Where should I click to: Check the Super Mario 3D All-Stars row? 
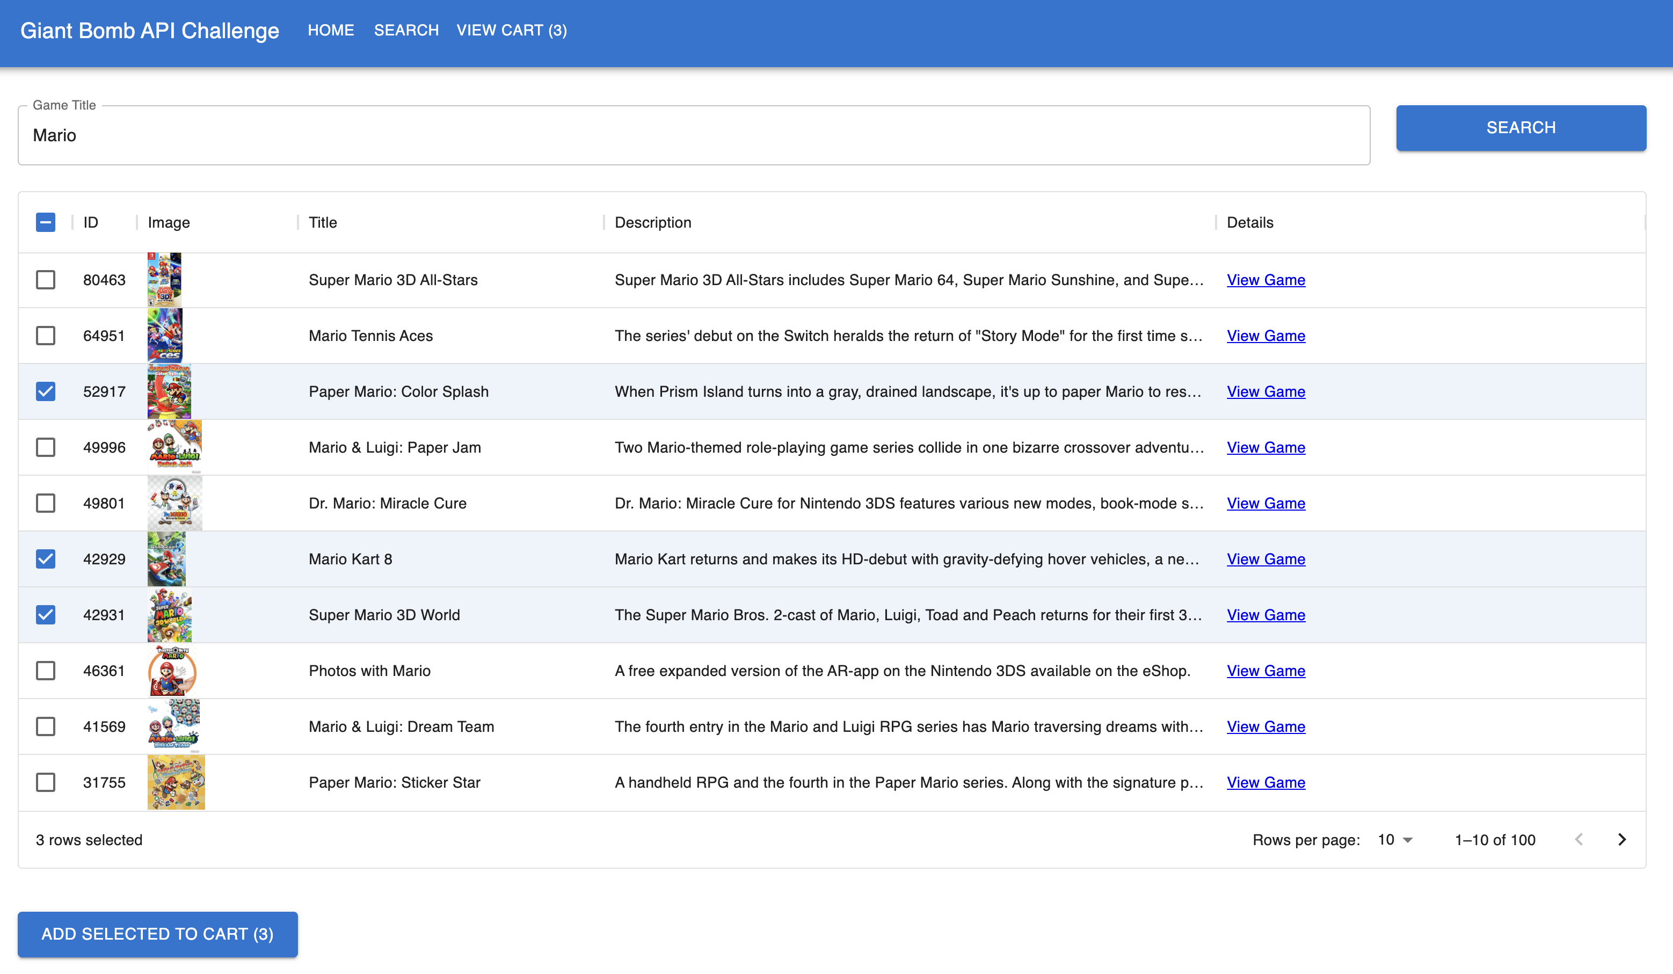click(x=45, y=280)
